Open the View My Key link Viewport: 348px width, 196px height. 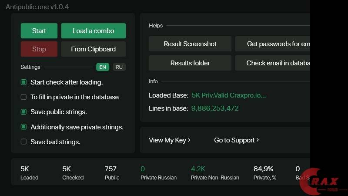click(170, 140)
